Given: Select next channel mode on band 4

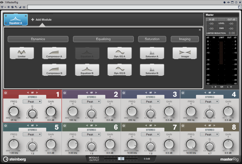Looking at the screenshot, I should click(214, 93).
